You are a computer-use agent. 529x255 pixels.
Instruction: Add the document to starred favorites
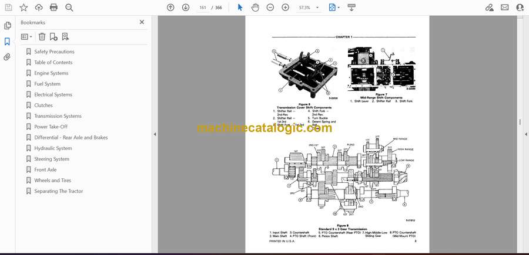24,8
